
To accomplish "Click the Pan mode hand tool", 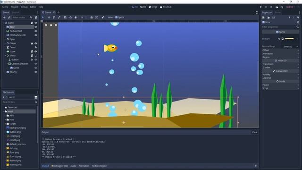I will tap(75, 17).
